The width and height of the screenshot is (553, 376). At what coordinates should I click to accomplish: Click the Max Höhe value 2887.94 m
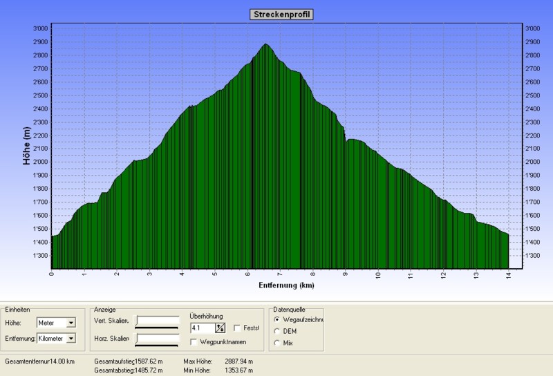click(239, 361)
